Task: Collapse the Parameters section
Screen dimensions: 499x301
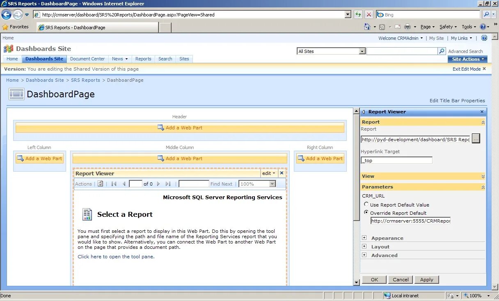Action: click(x=483, y=187)
